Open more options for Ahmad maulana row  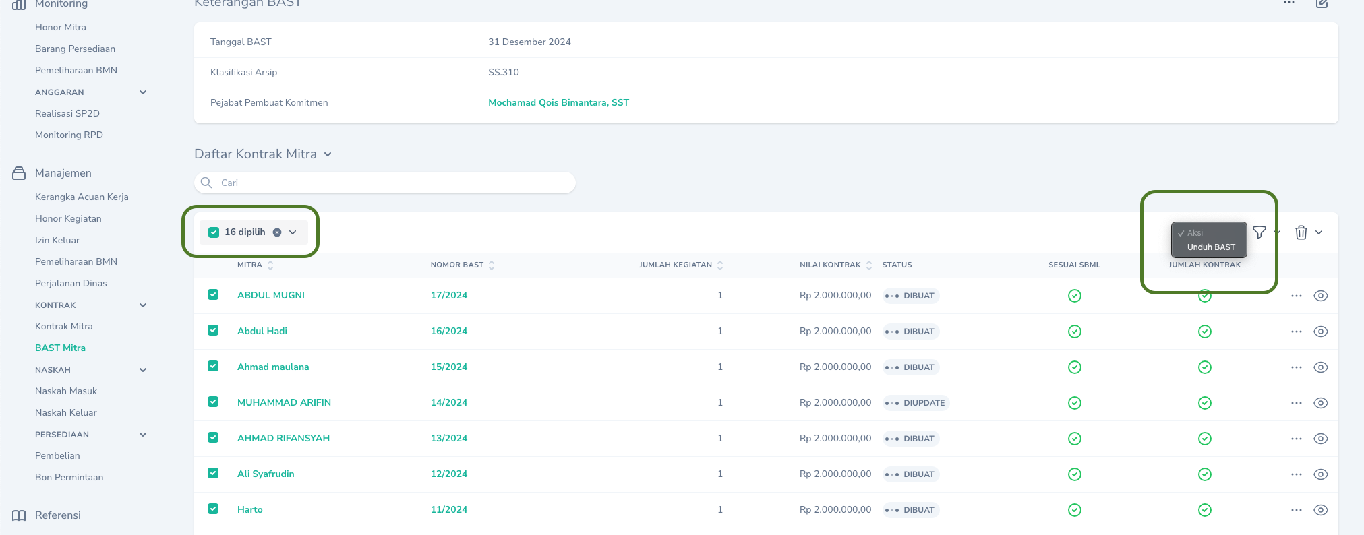point(1297,367)
